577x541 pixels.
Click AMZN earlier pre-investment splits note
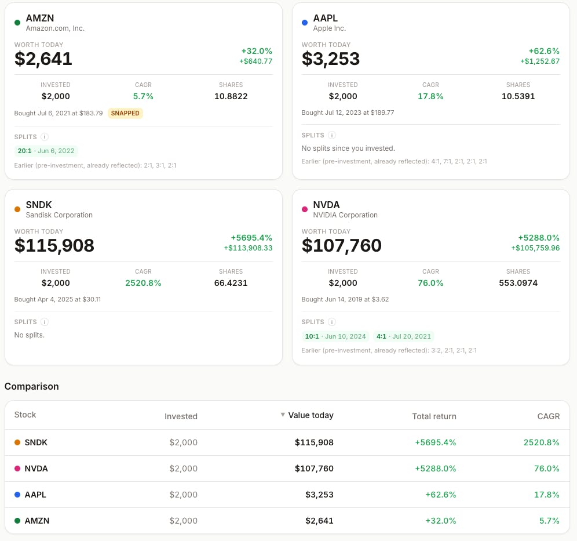95,165
